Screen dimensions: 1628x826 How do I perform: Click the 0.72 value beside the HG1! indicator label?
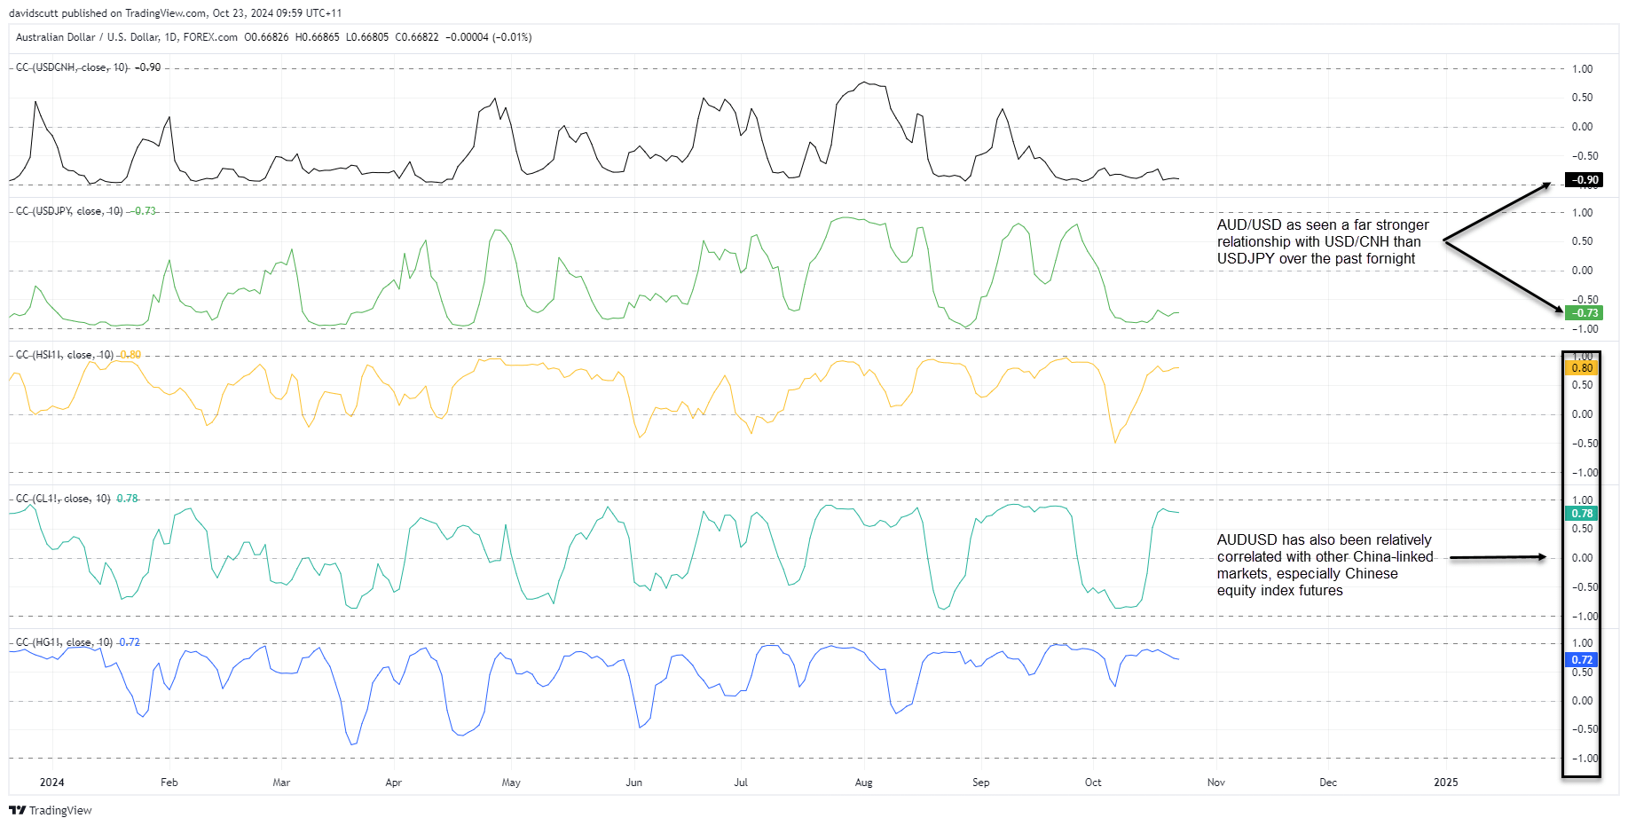click(130, 642)
